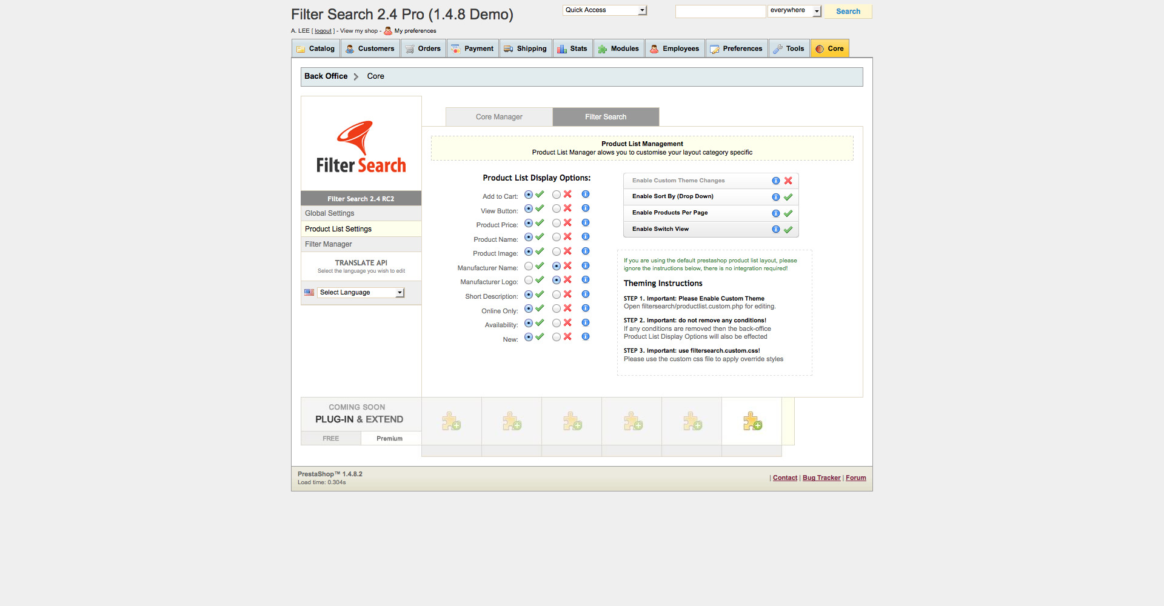The image size is (1164, 606).
Task: Click the Add to Cart info icon
Action: 586,195
